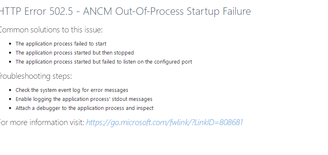The image size is (328, 155).
Task: Click the 'Enable logging the application process' line
Action: [84, 99]
